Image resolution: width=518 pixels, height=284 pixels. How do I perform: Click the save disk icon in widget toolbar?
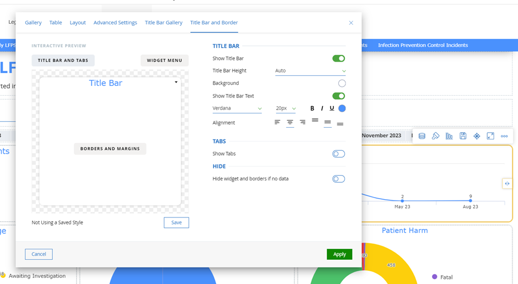[463, 136]
